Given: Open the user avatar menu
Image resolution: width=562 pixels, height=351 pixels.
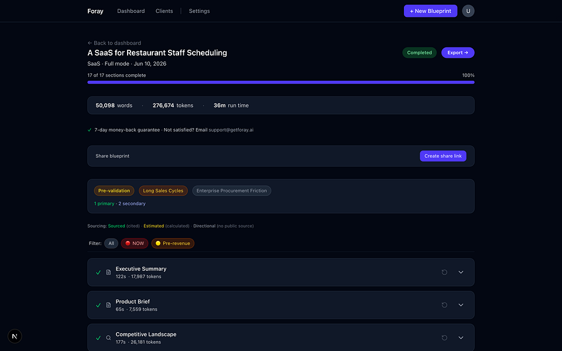Looking at the screenshot, I should [468, 11].
